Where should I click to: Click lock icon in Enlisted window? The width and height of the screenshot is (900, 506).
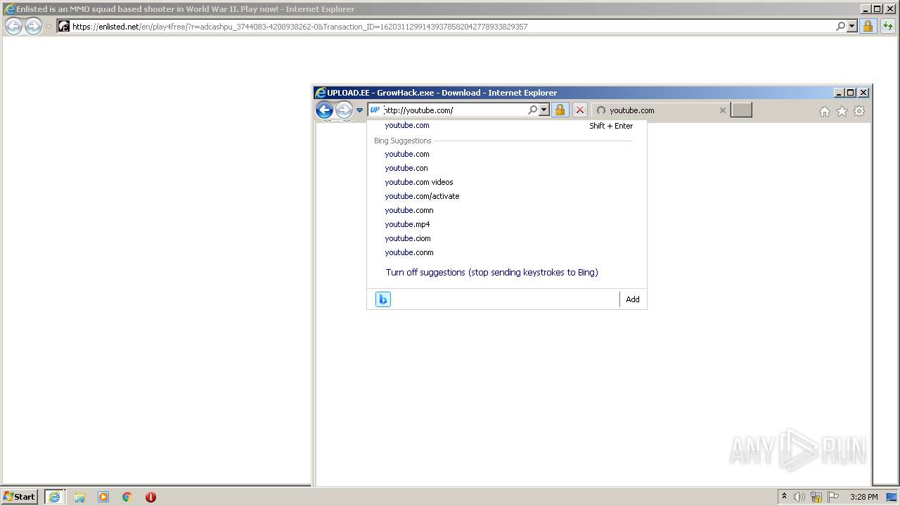(868, 26)
